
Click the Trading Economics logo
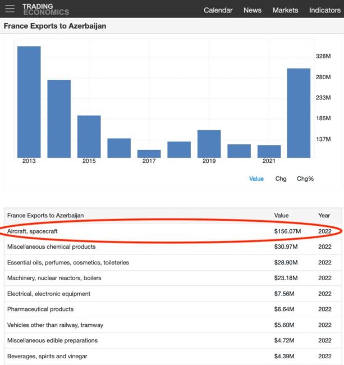point(45,9)
